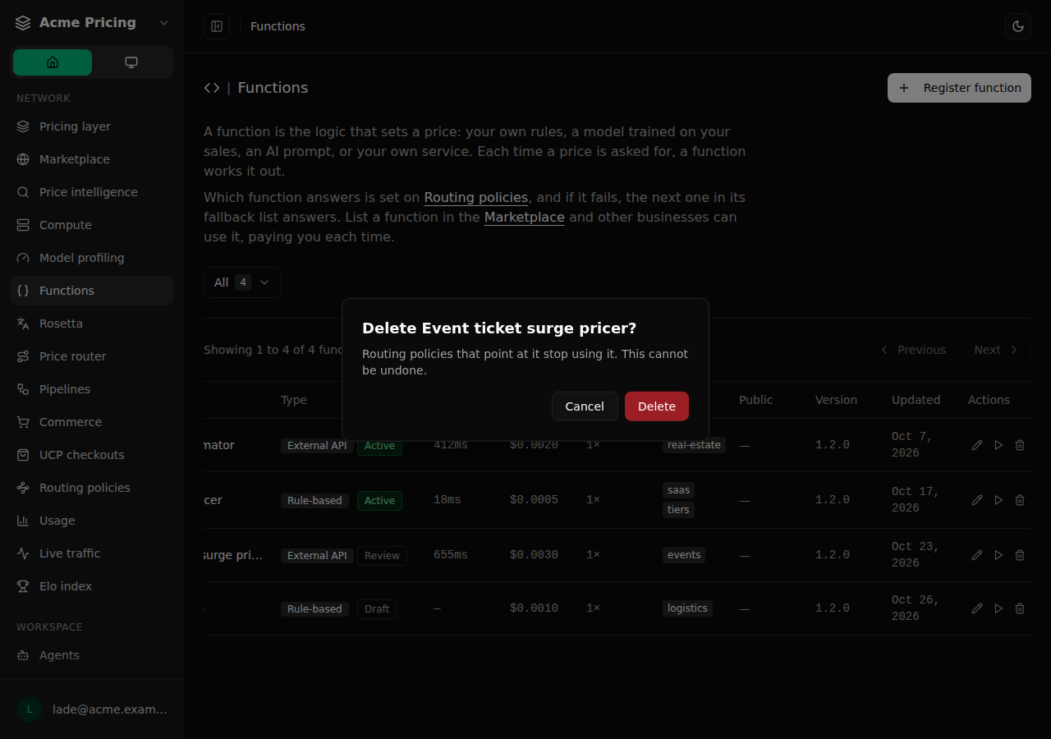1051x739 pixels.
Task: View Usage statistics page
Action: coord(92,521)
